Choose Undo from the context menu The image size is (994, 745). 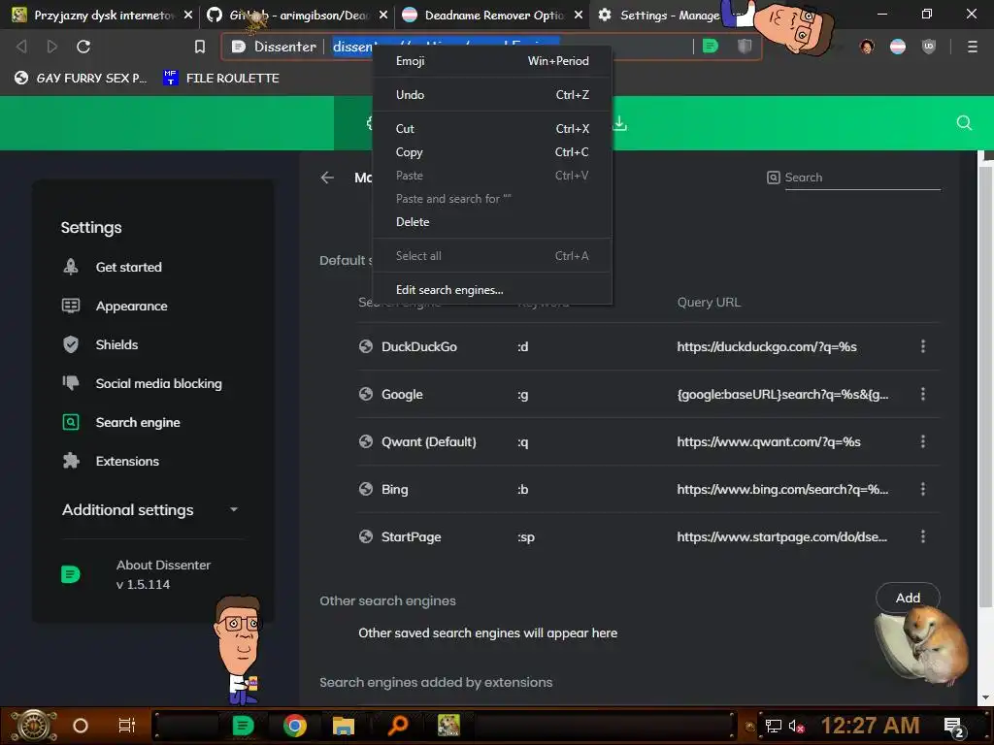[492, 94]
